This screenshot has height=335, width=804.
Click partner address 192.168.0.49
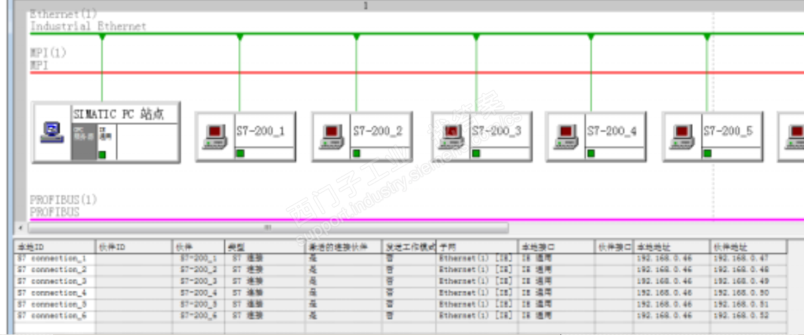click(740, 281)
